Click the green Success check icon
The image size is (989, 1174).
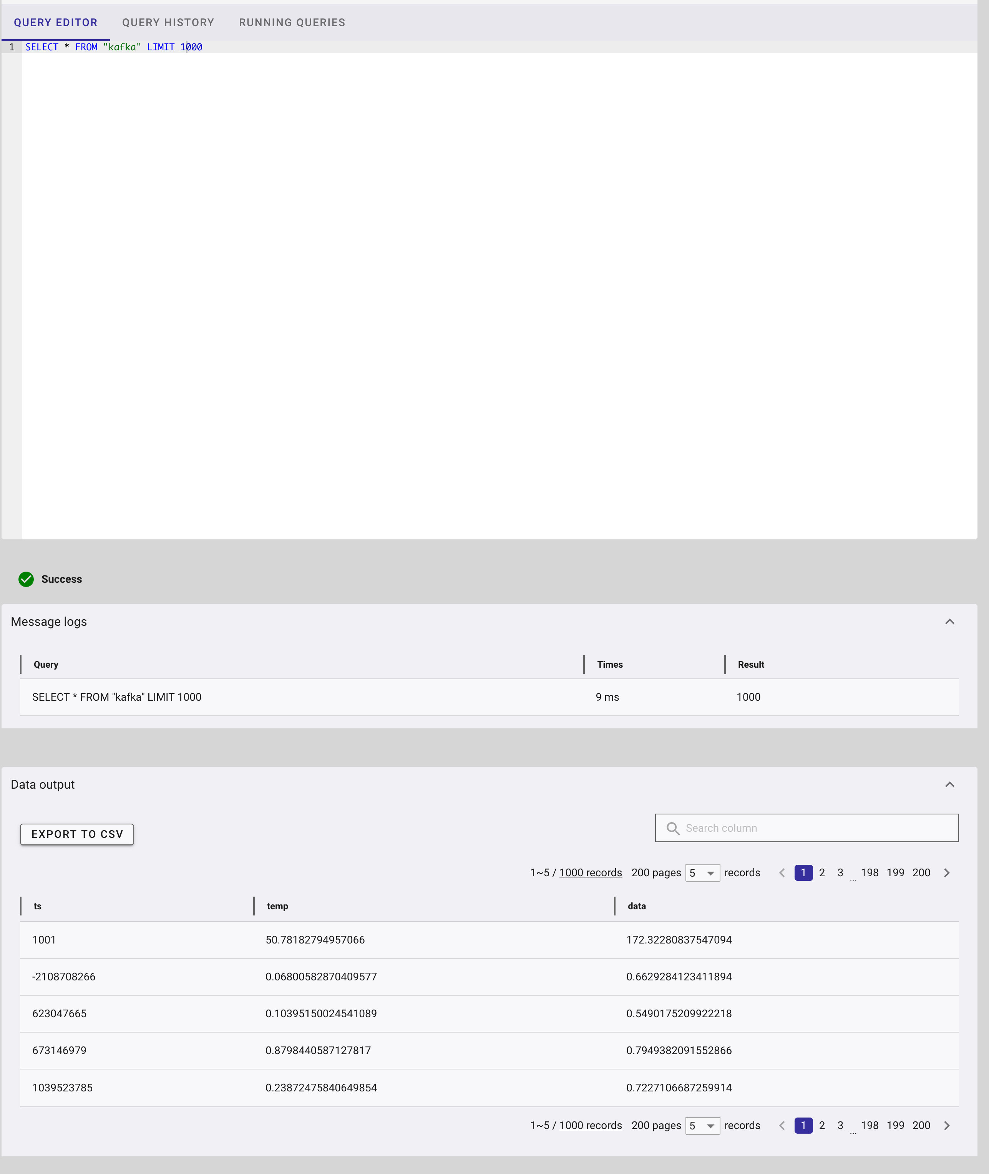pos(26,579)
